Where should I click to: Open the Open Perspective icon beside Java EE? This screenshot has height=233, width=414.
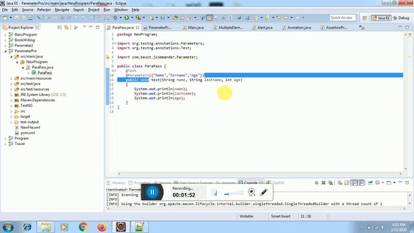(x=365, y=18)
